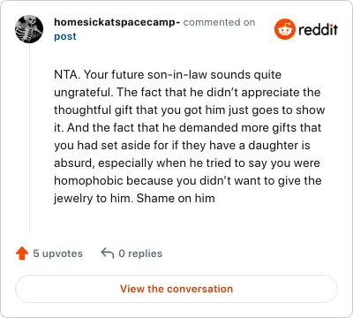Click the skeleton user avatar

click(x=29, y=29)
